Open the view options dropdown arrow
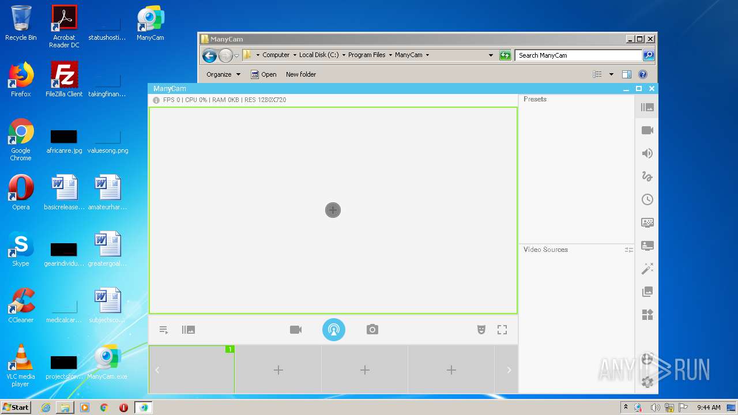This screenshot has height=415, width=738. click(x=611, y=74)
